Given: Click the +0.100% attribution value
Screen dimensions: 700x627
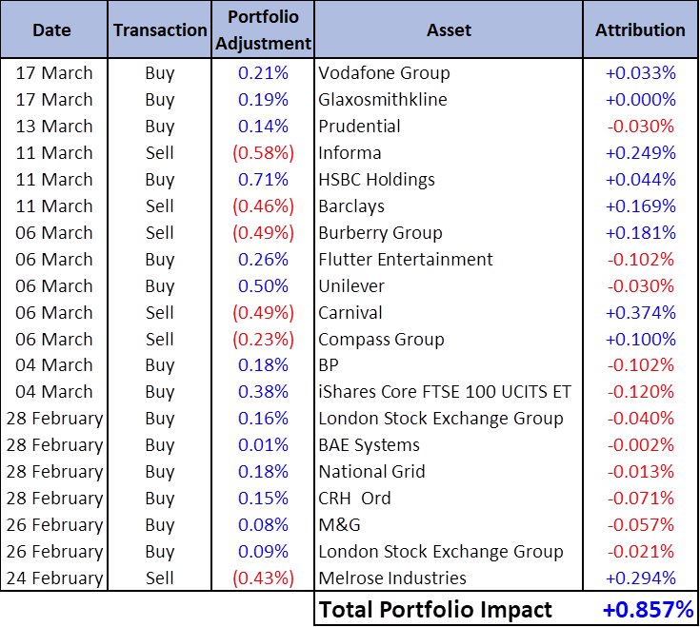Looking at the screenshot, I should 641,340.
